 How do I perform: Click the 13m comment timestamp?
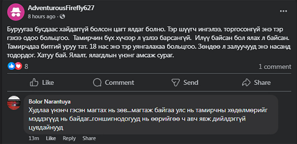coord(34,138)
